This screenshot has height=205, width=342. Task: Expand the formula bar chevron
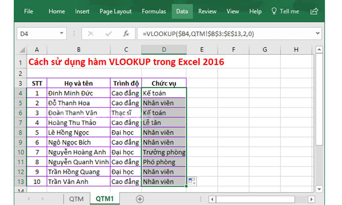point(317,33)
